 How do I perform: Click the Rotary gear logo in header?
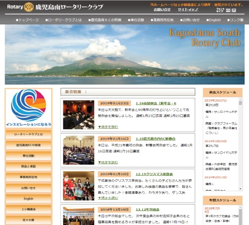point(29,7)
